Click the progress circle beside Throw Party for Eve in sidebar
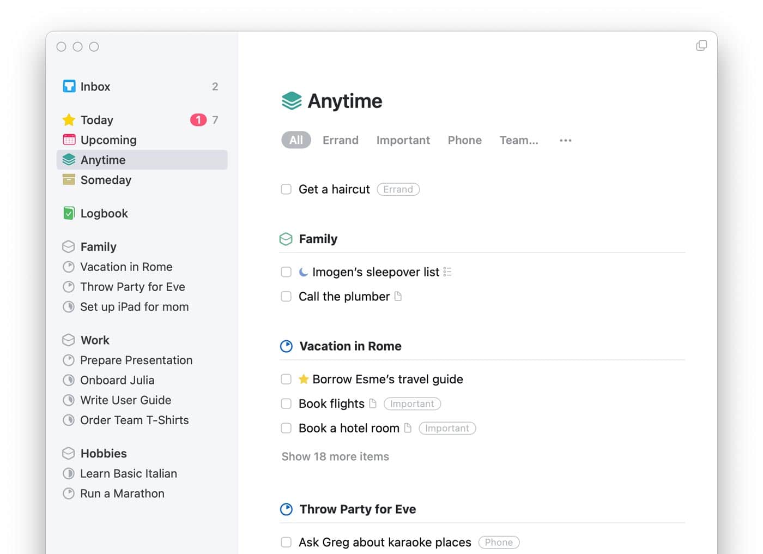The height and width of the screenshot is (554, 763). click(69, 287)
